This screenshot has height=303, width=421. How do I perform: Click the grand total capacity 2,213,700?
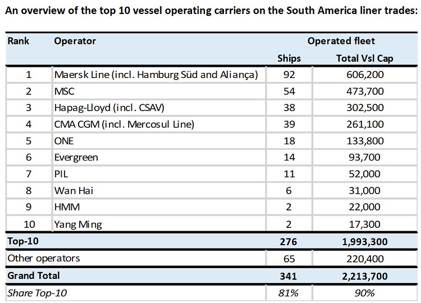click(x=365, y=276)
